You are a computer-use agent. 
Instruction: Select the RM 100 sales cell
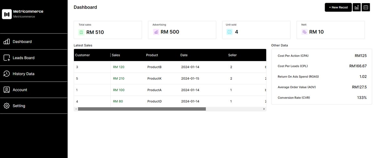tap(119, 90)
